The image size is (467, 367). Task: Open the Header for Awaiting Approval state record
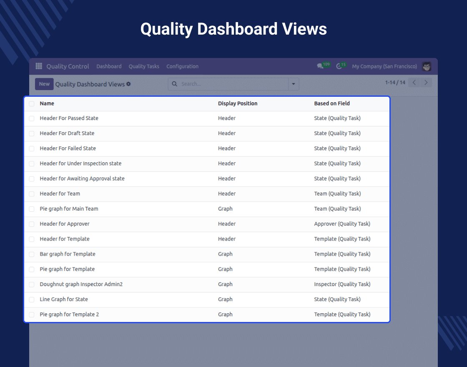(82, 178)
